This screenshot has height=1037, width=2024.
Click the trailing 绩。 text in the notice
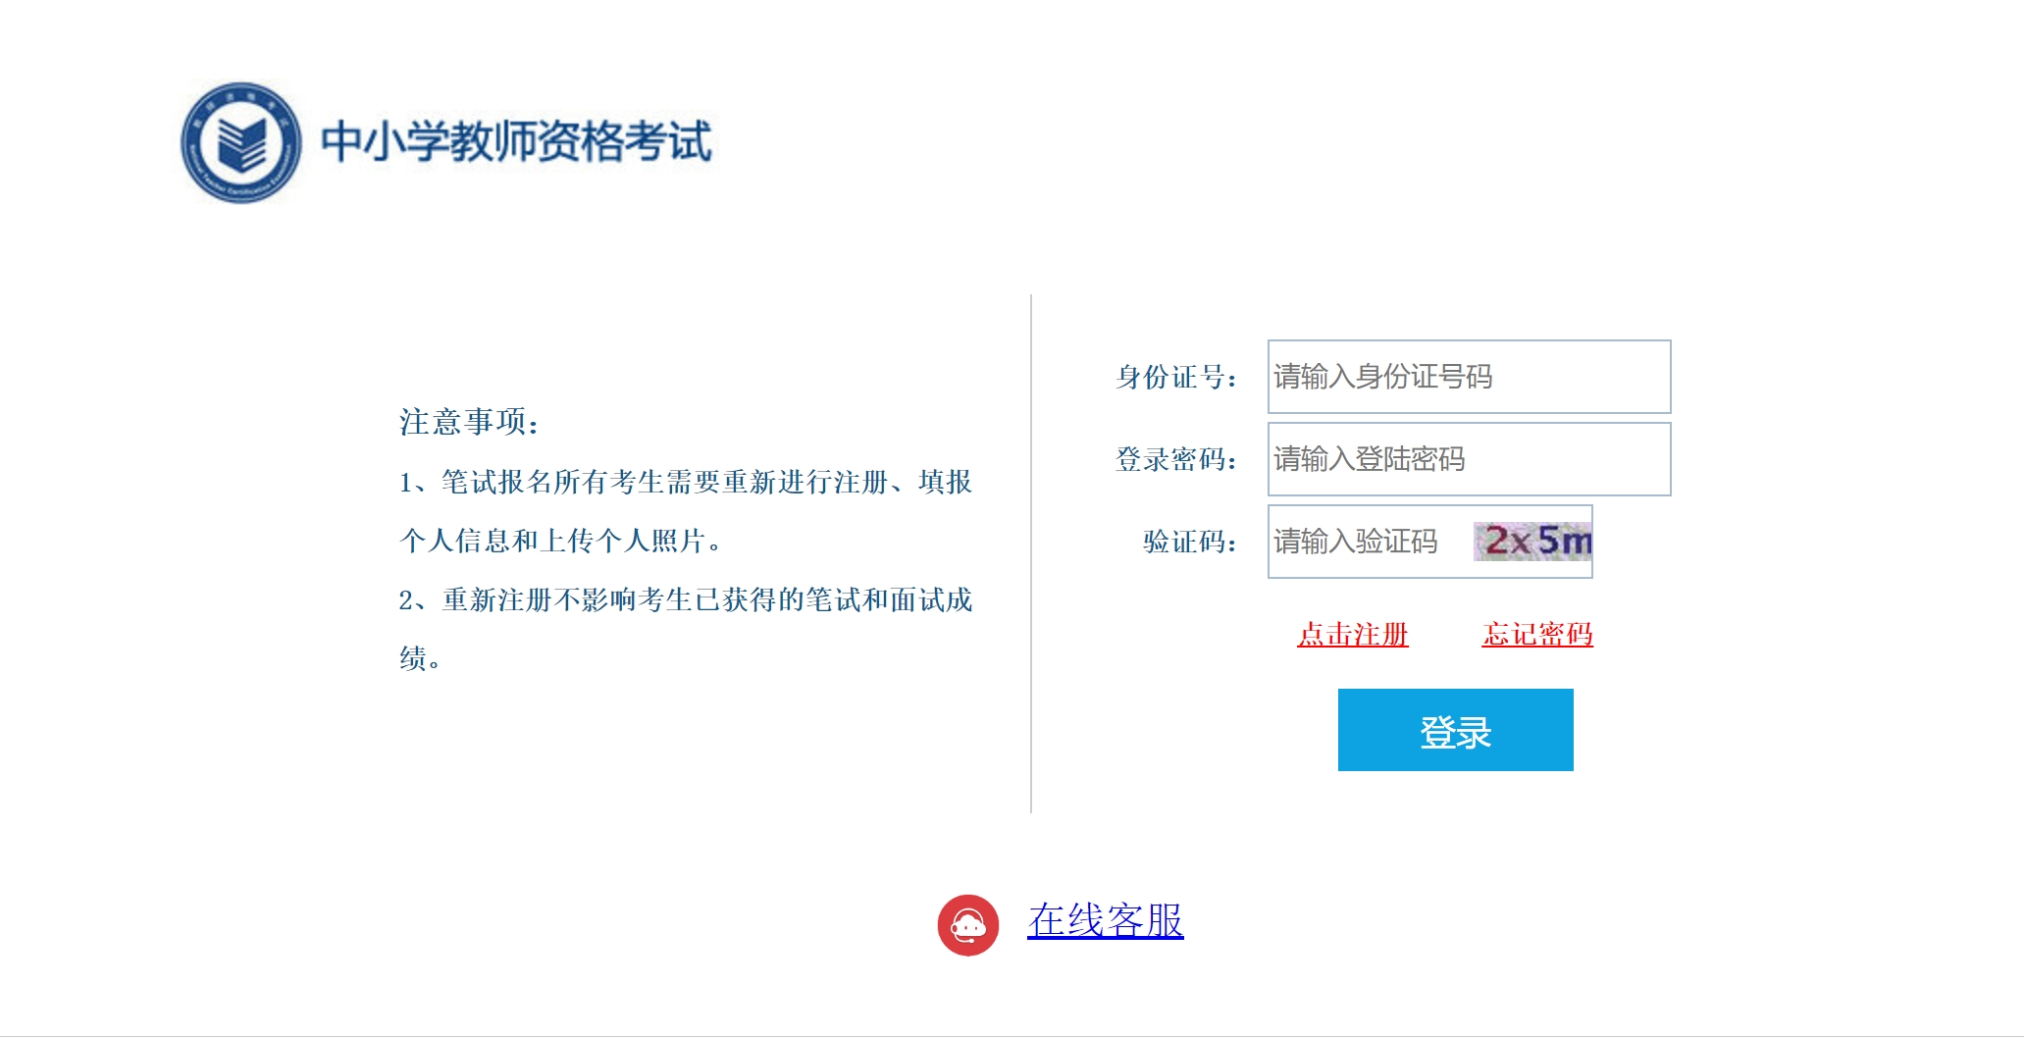pos(420,658)
